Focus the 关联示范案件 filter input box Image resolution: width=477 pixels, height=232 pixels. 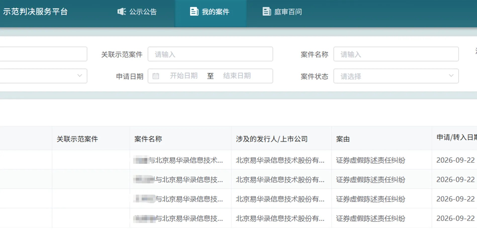coord(210,54)
